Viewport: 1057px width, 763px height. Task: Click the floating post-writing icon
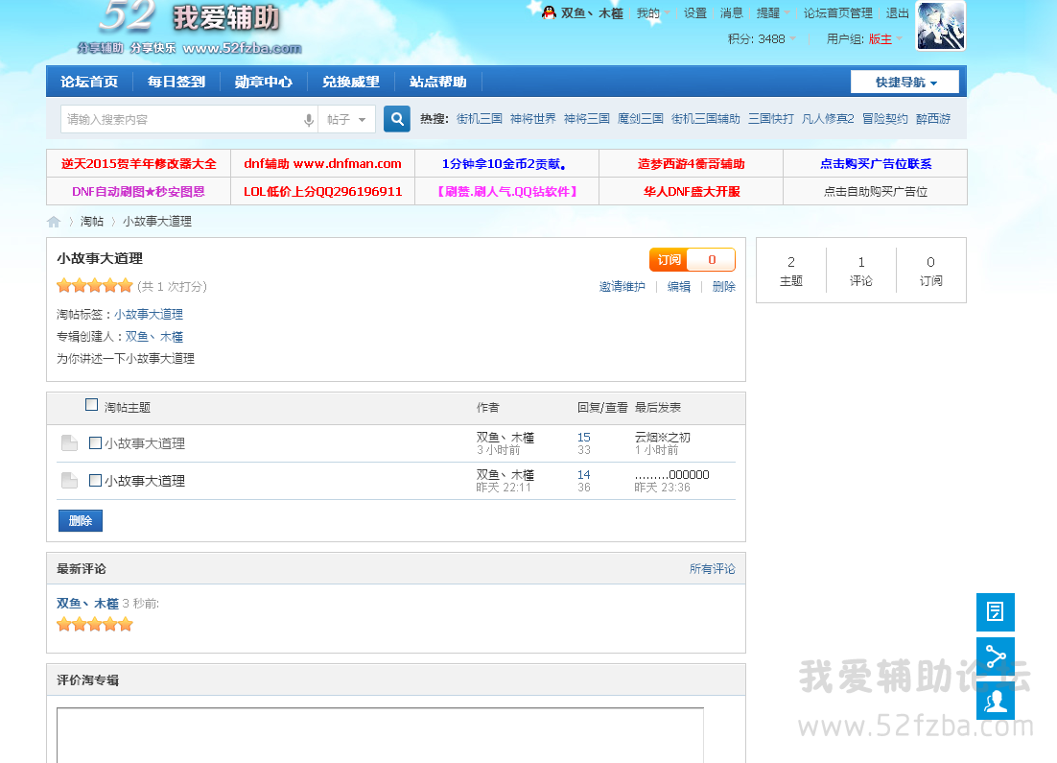coord(995,611)
